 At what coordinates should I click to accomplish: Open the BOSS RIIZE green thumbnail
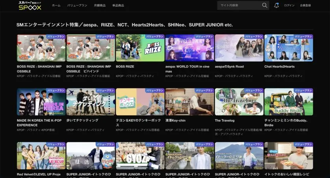140,48
